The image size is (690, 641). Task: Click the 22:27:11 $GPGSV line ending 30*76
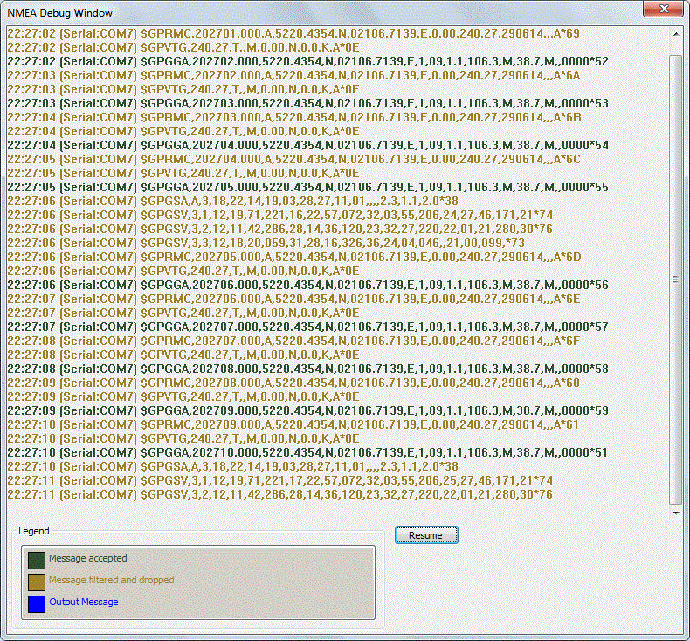[279, 494]
